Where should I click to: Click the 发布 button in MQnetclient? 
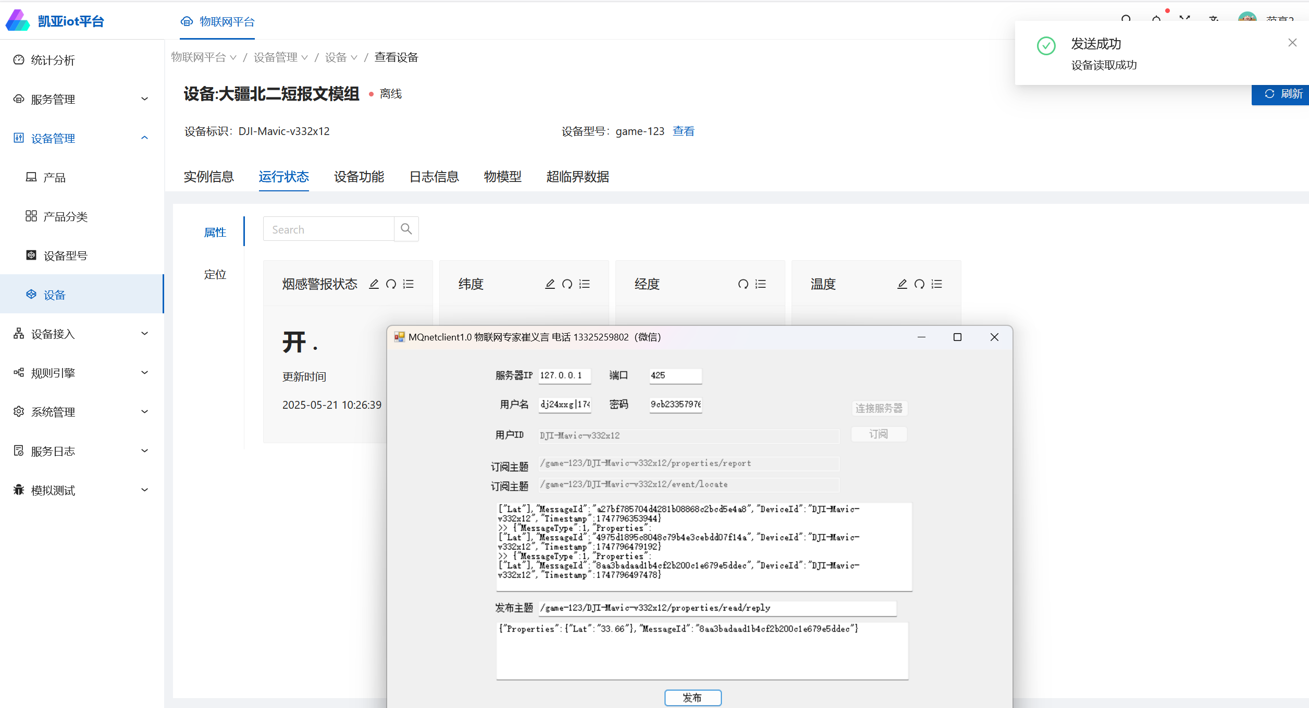[693, 698]
